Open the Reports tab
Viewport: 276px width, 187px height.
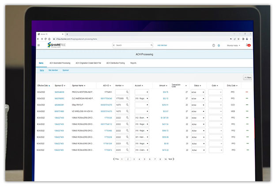[x=133, y=63]
